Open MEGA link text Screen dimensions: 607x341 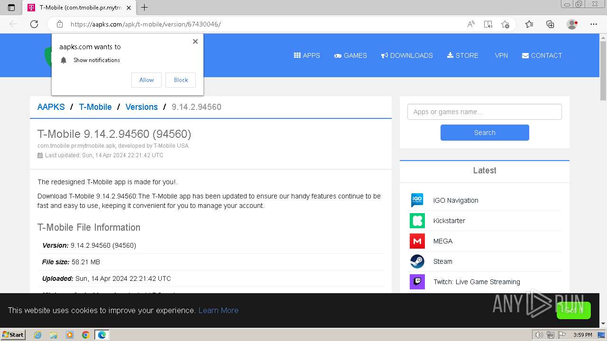(443, 241)
